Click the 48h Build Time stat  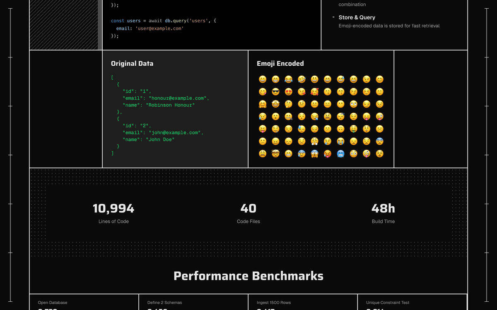click(x=383, y=213)
